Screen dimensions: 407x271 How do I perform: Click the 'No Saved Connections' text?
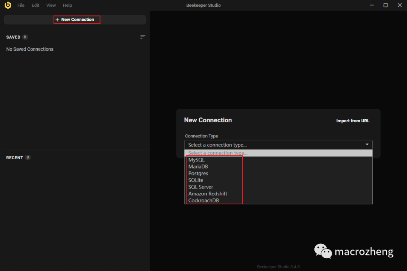click(30, 49)
